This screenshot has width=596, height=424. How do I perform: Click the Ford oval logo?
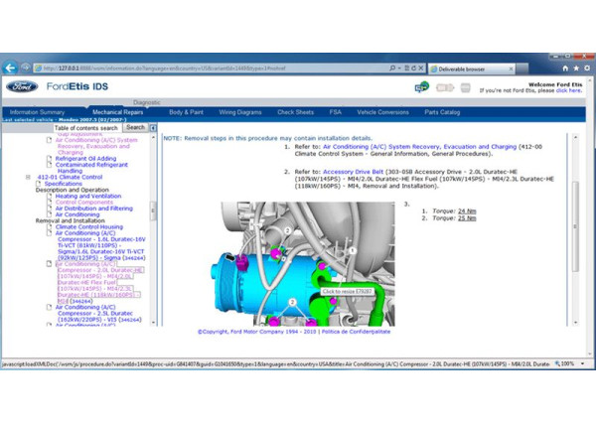click(21, 86)
